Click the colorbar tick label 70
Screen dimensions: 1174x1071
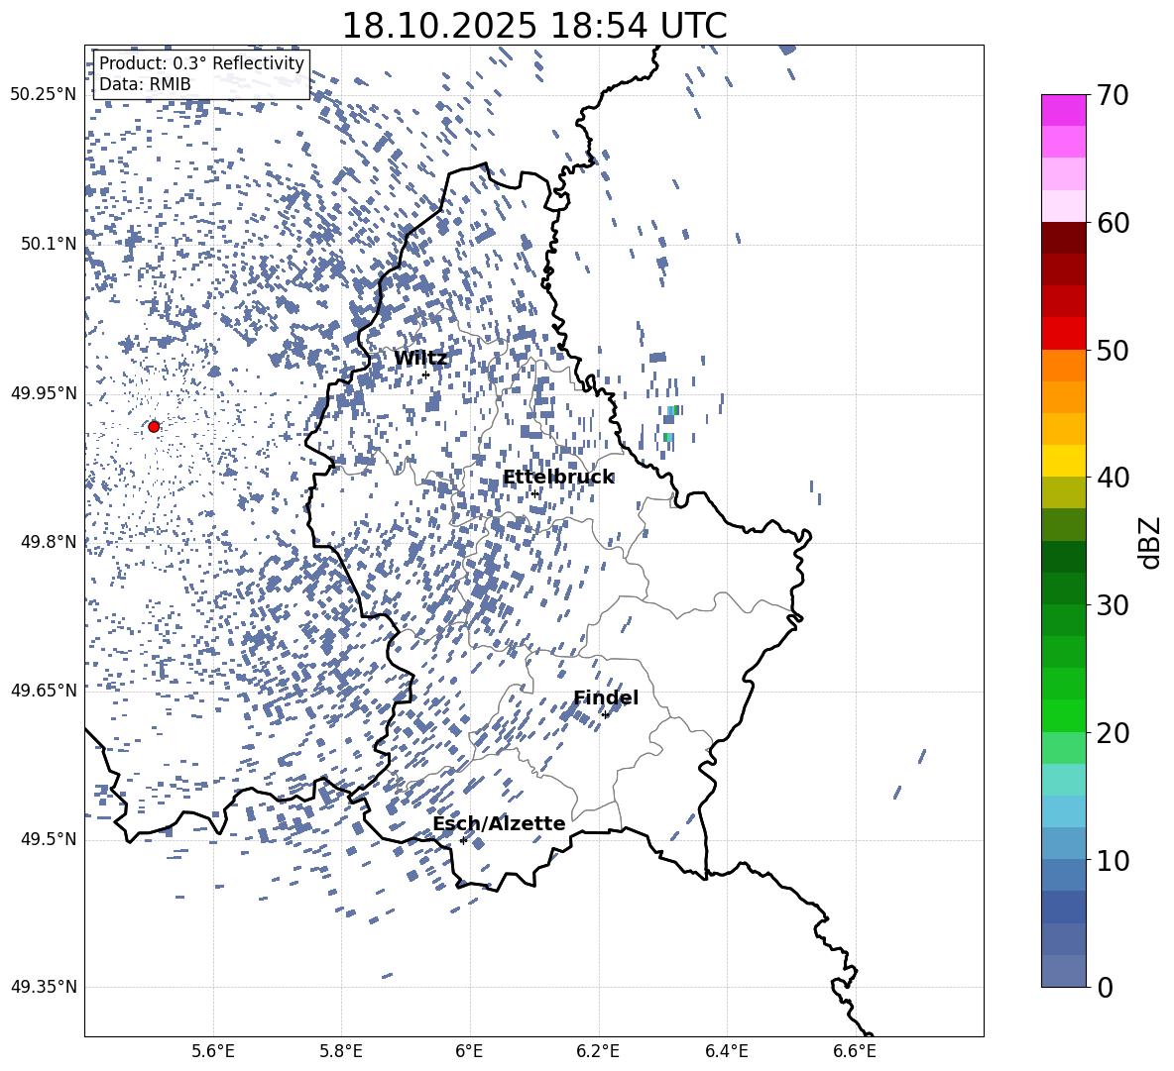(1114, 96)
